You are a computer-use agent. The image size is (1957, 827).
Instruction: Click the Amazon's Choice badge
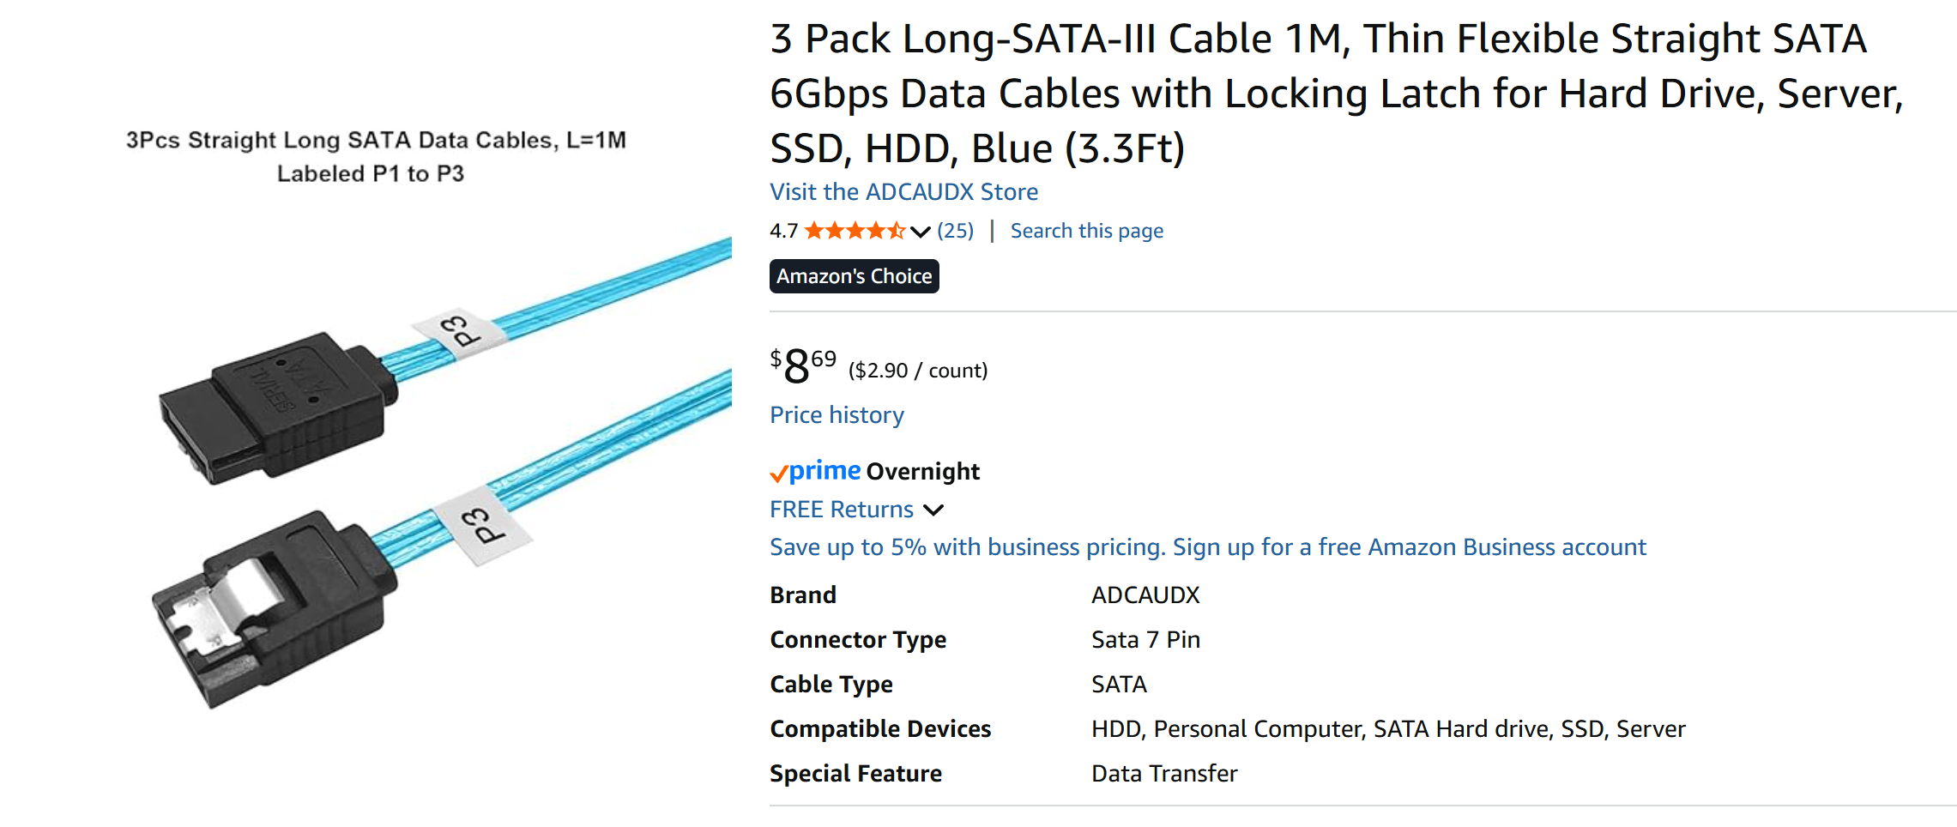pos(854,276)
